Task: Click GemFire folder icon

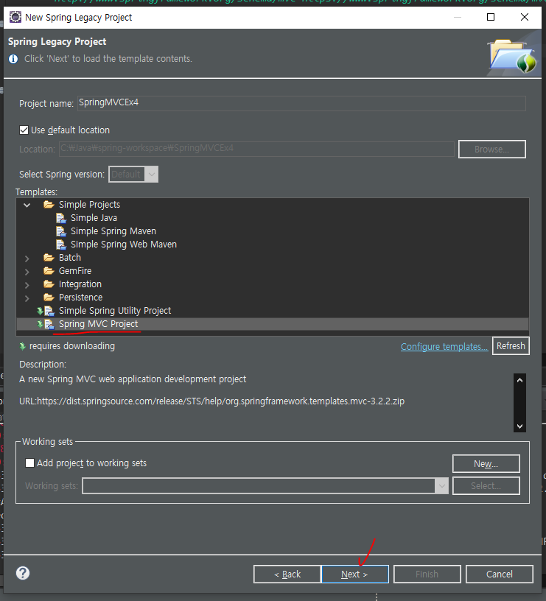Action: 49,271
